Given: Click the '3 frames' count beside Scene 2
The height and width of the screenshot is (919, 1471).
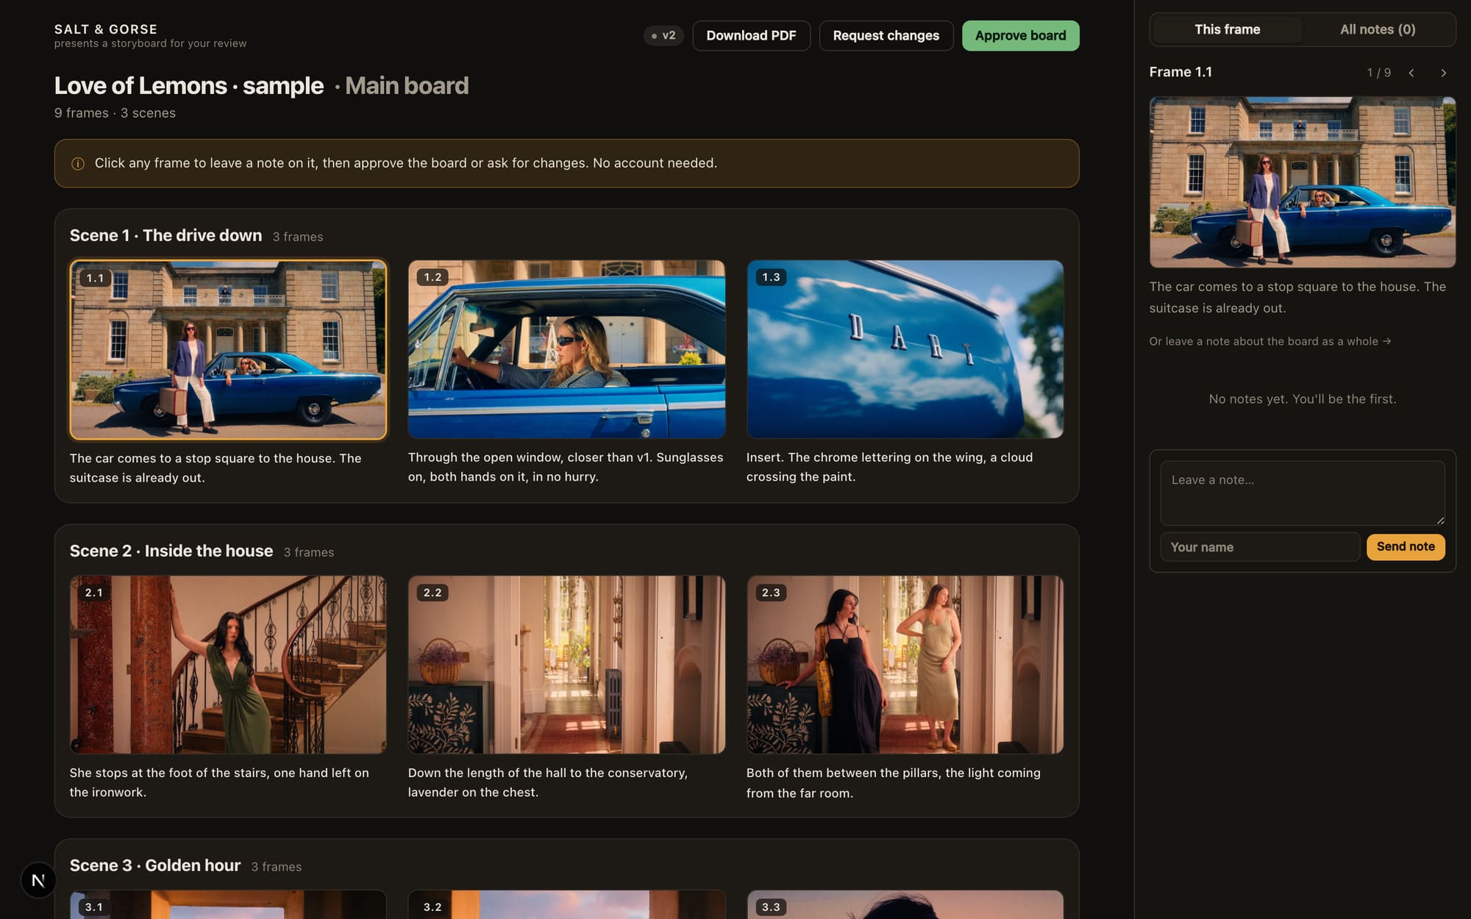Looking at the screenshot, I should pyautogui.click(x=309, y=552).
